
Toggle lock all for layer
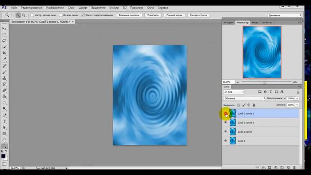click(254, 105)
